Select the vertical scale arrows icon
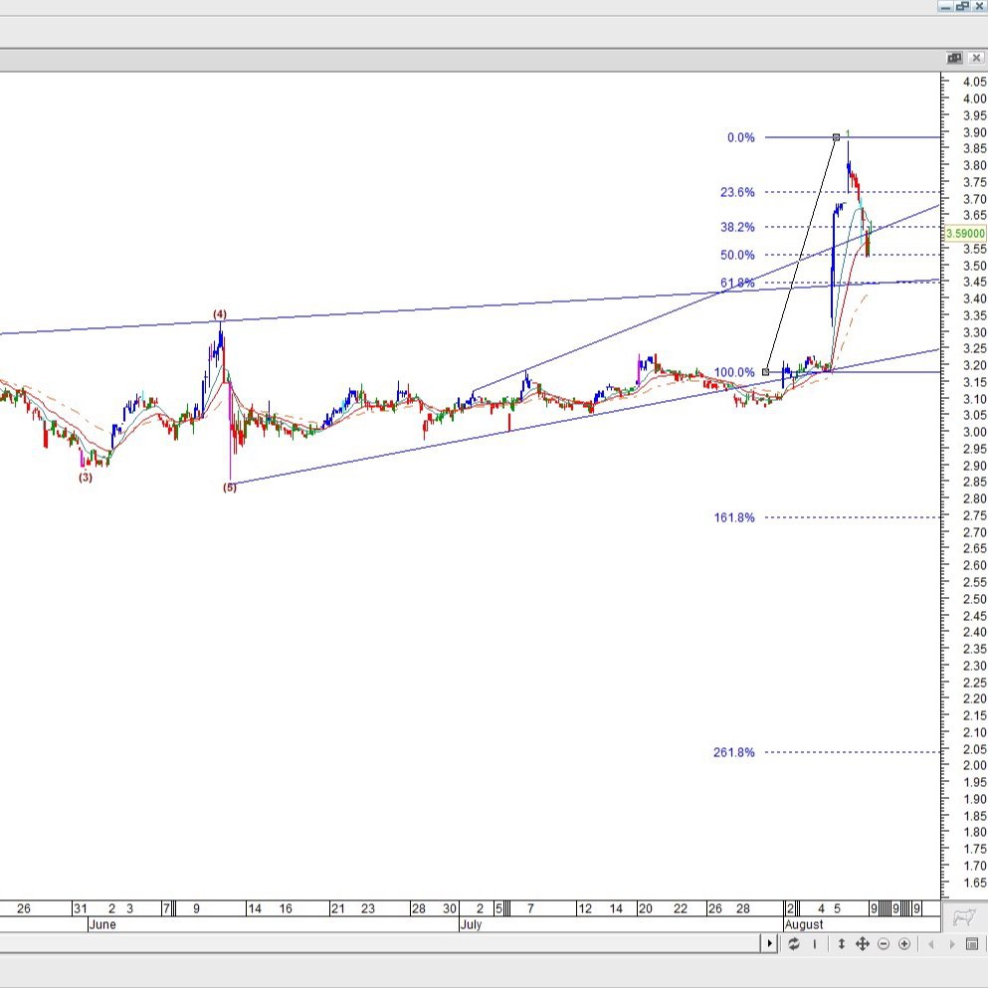This screenshot has height=988, width=988. point(841,943)
